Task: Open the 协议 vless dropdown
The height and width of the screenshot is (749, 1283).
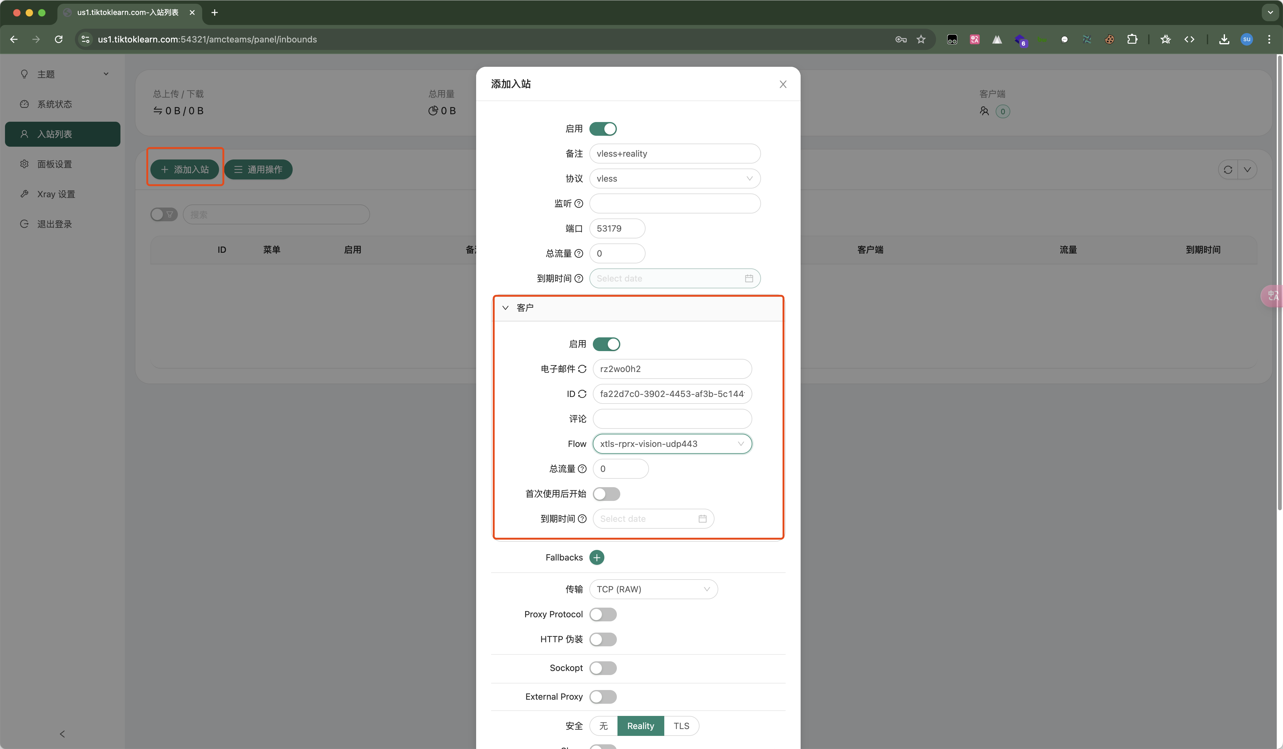Action: 674,179
